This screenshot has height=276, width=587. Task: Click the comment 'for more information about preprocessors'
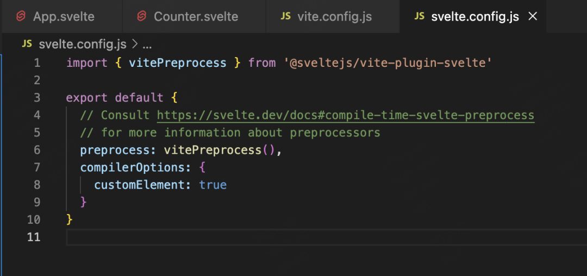(x=241, y=133)
